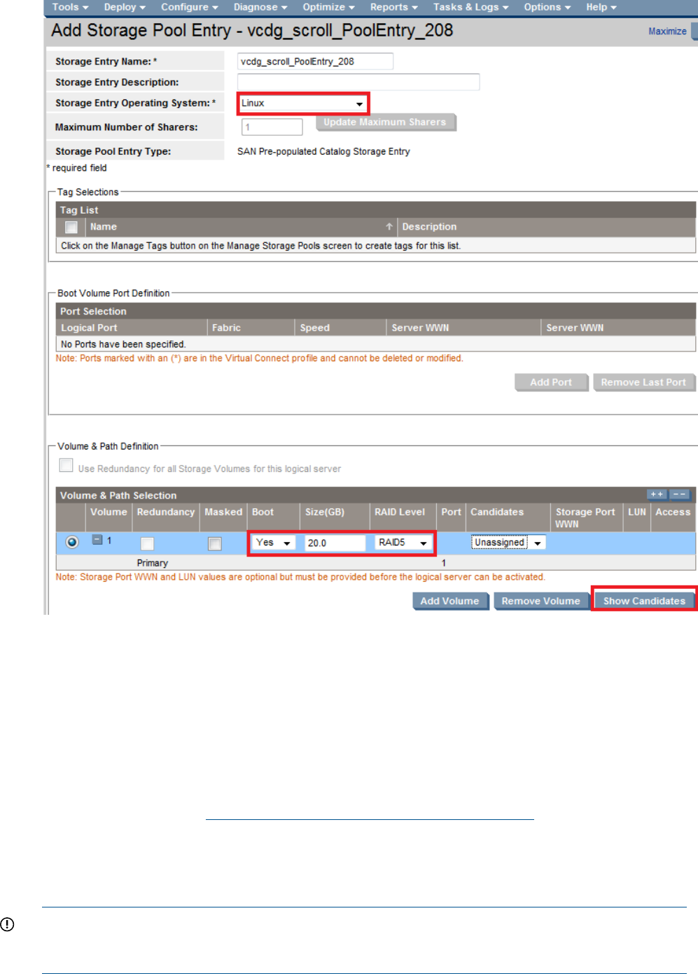Open the Tools menu
The image size is (698, 974).
(x=70, y=7)
